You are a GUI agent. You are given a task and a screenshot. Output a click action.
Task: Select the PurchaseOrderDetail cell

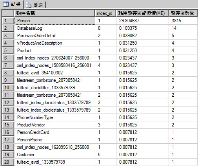click(55, 36)
